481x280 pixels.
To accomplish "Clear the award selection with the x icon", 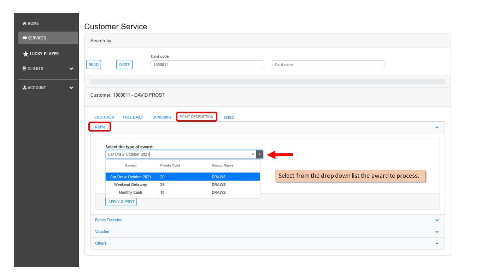I will tap(253, 154).
